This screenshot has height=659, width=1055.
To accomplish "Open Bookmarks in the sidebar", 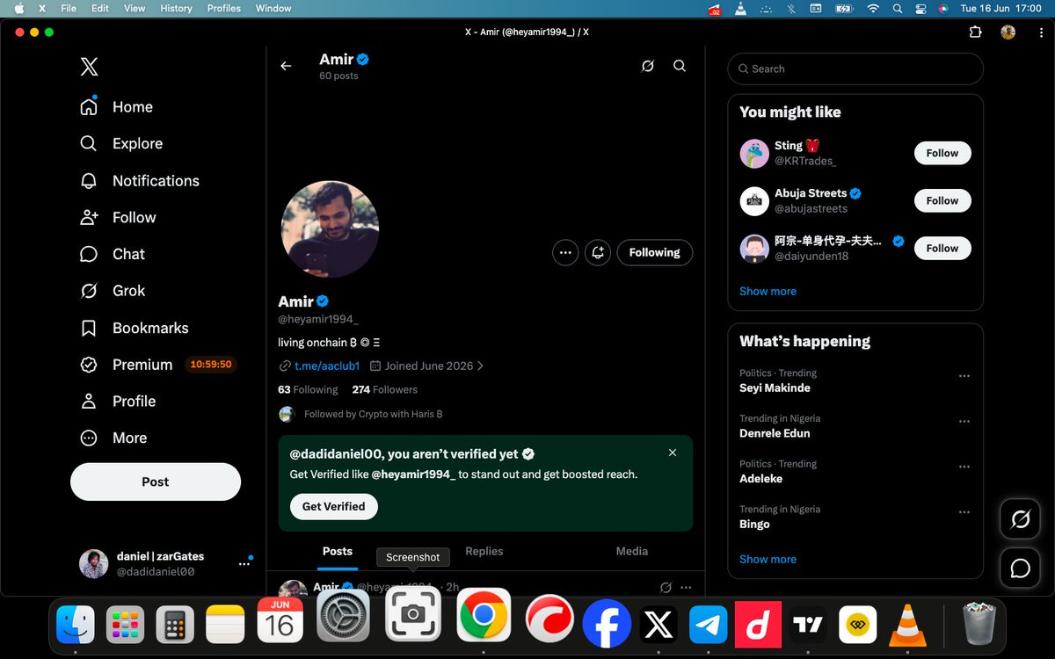I will point(134,328).
